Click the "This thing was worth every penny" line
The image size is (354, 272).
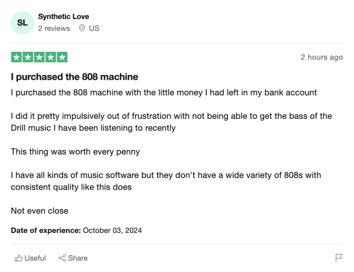75,152
